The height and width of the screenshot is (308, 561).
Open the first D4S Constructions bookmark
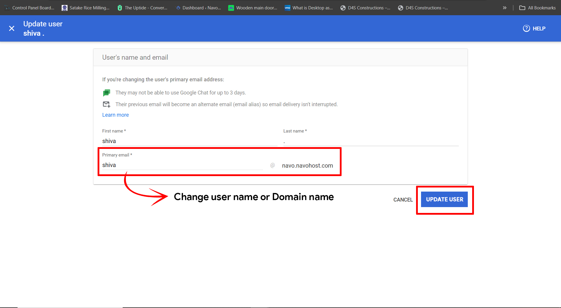(x=365, y=8)
